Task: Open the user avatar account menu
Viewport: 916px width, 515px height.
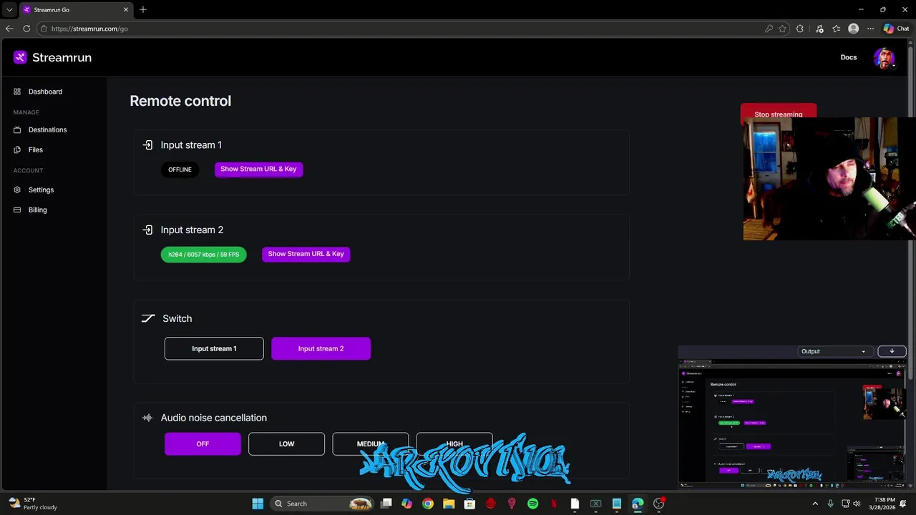Action: coord(884,58)
